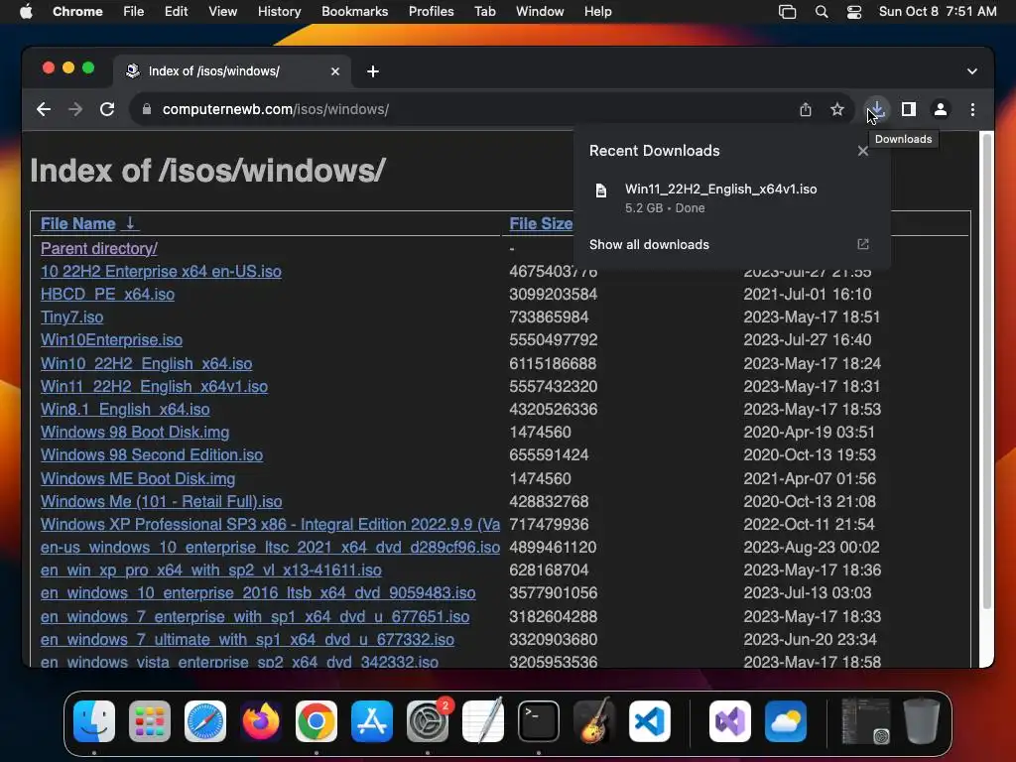This screenshot has width=1016, height=762.
Task: Open Spotlight search in menu bar
Action: coord(821,12)
